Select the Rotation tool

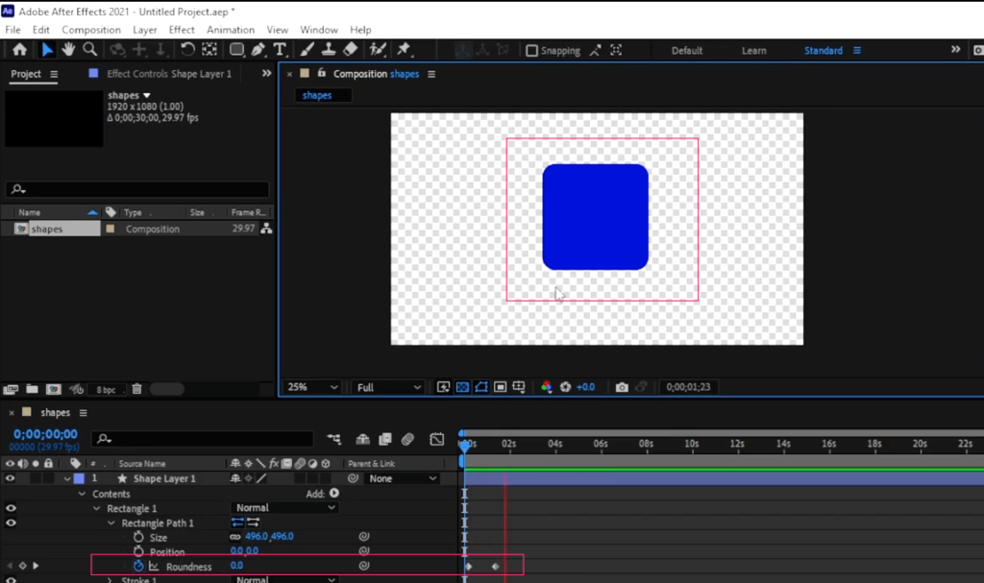(185, 49)
